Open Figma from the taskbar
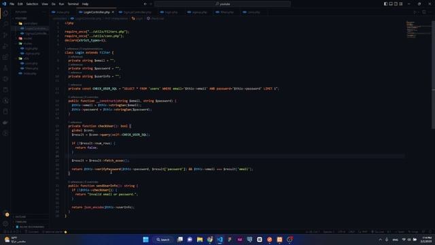 tap(230, 240)
